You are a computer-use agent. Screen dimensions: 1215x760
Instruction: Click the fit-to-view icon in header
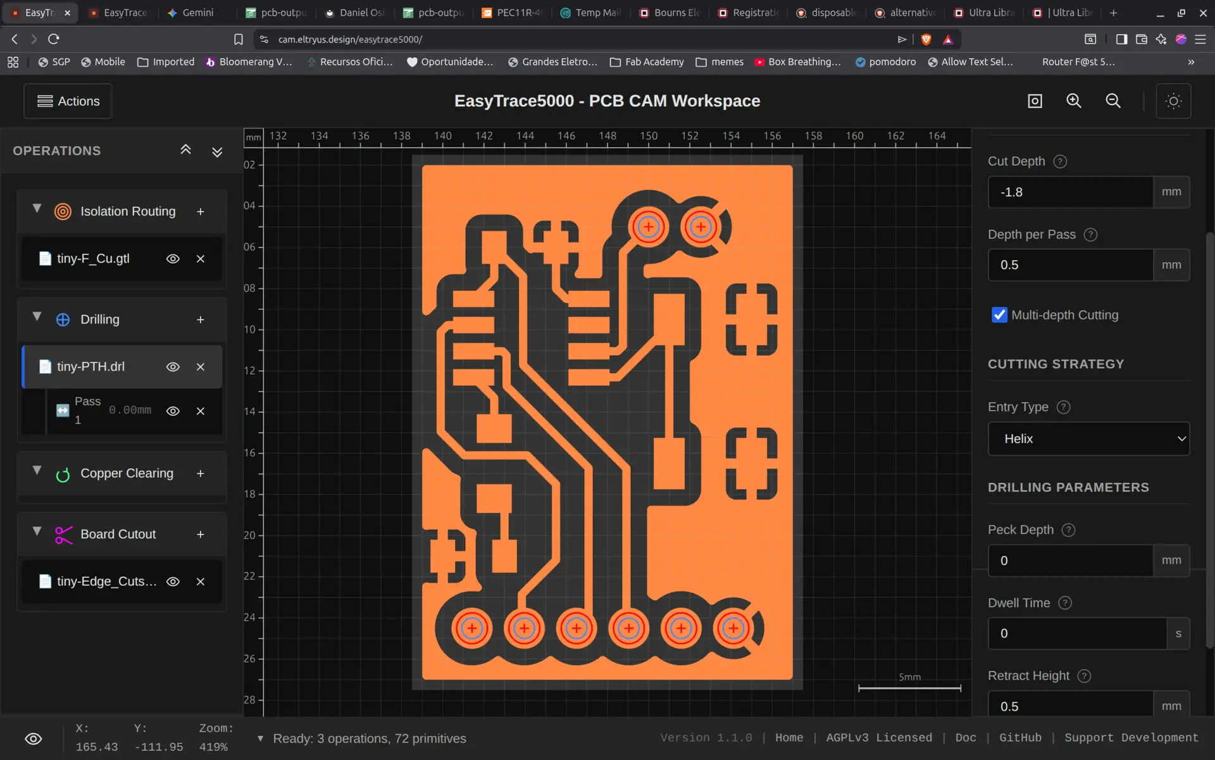click(1035, 101)
